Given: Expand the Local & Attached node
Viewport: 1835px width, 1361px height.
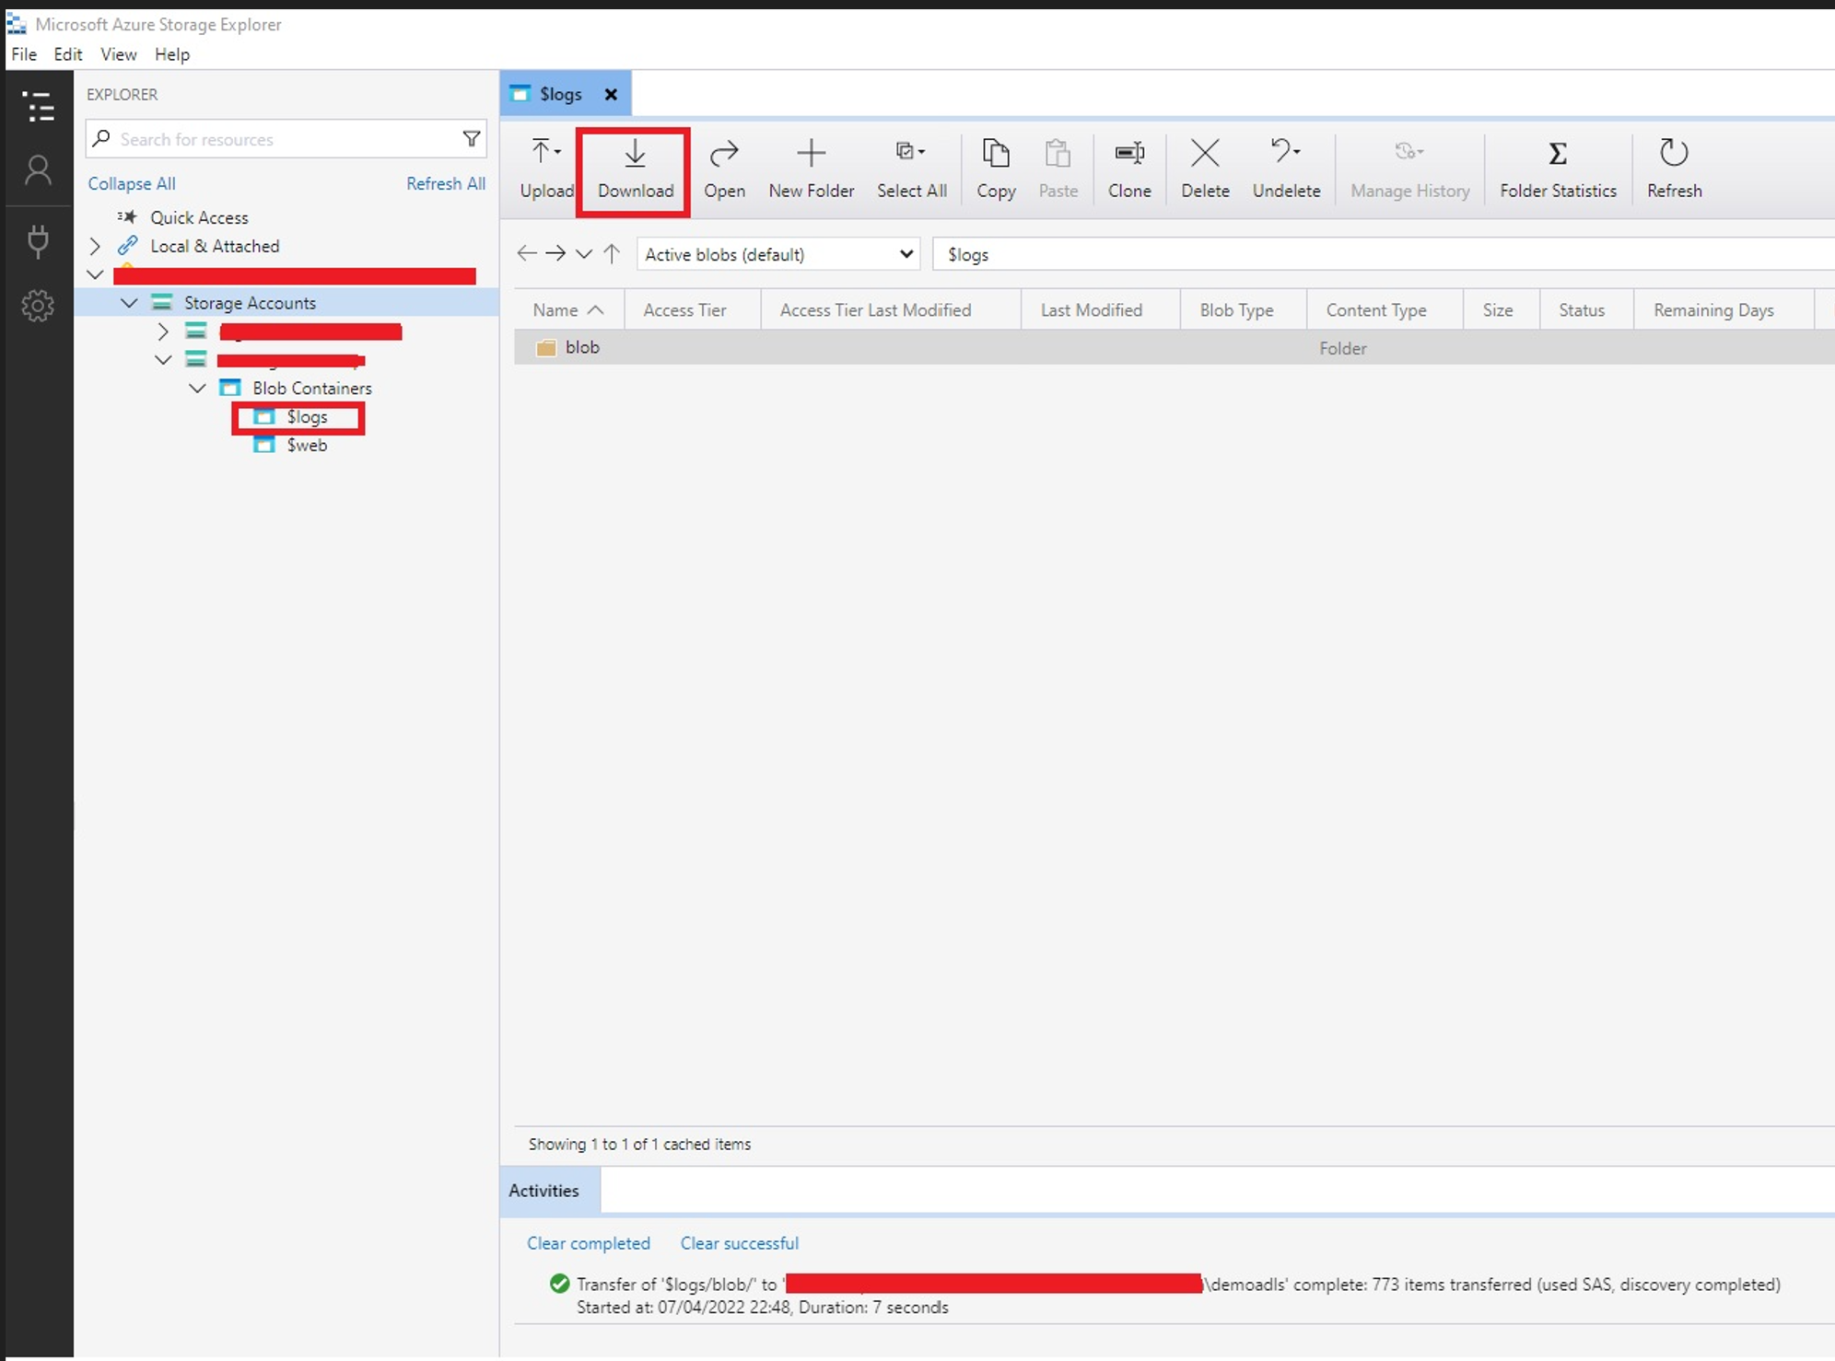Looking at the screenshot, I should coord(95,246).
